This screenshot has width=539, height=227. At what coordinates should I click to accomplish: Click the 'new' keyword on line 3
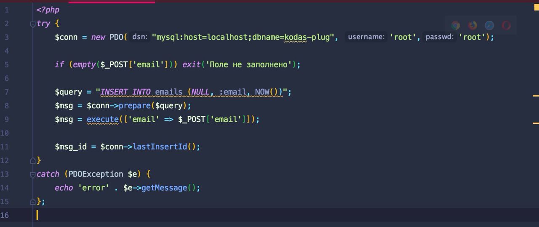(x=98, y=37)
